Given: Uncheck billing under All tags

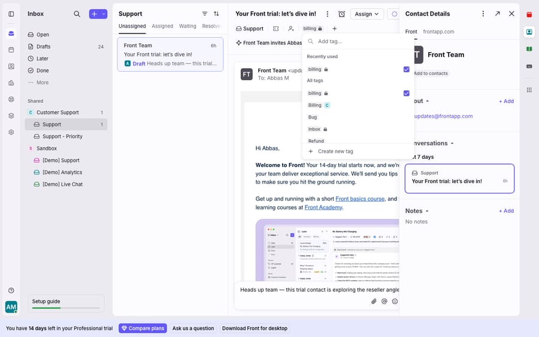Looking at the screenshot, I should 406,93.
